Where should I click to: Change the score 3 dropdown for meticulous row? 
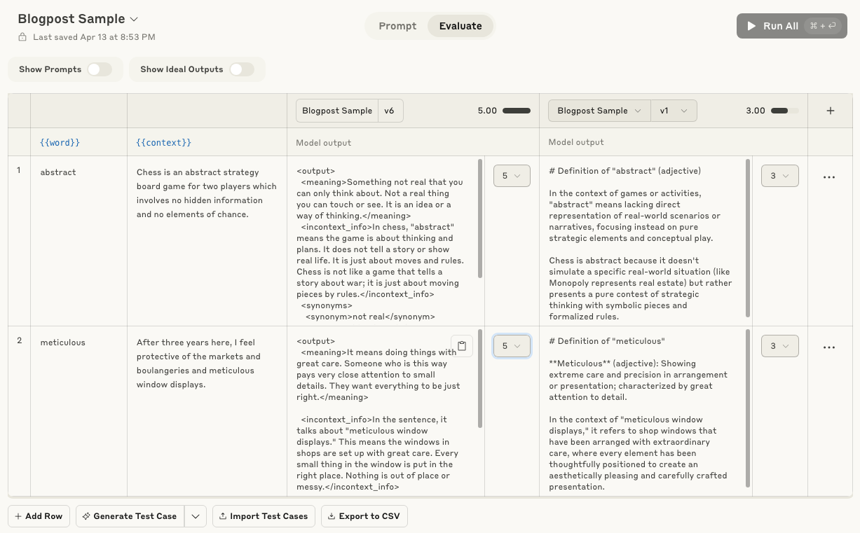779,346
